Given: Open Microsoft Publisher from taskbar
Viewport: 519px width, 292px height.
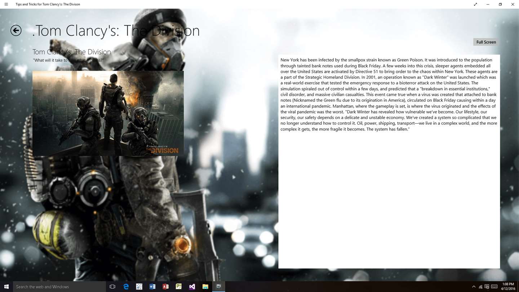Looking at the screenshot, I should point(179,287).
